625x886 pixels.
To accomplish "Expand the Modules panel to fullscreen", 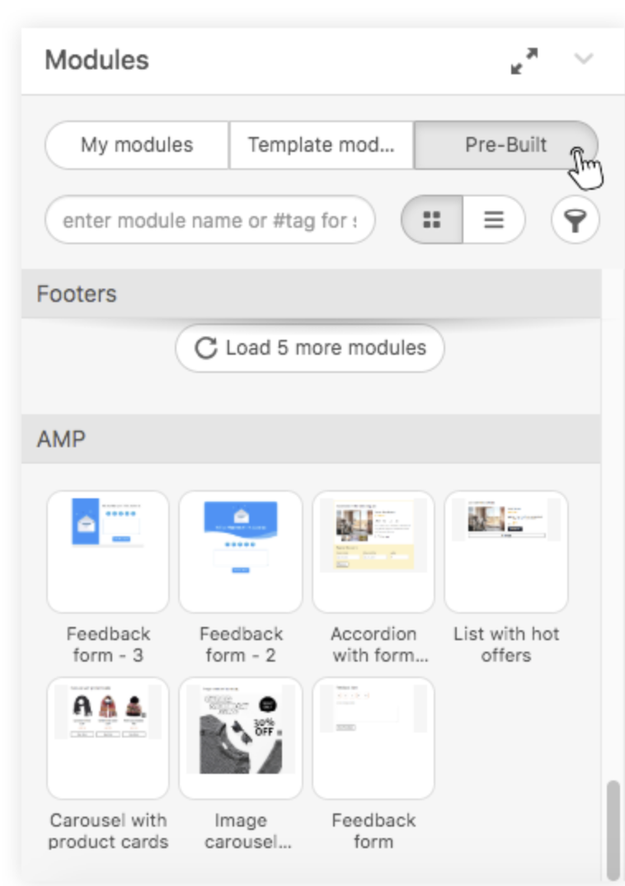I will (524, 60).
